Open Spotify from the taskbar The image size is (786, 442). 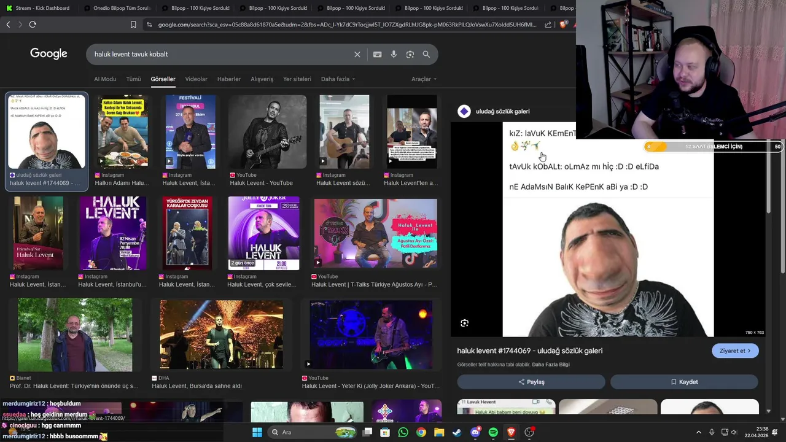point(493,432)
